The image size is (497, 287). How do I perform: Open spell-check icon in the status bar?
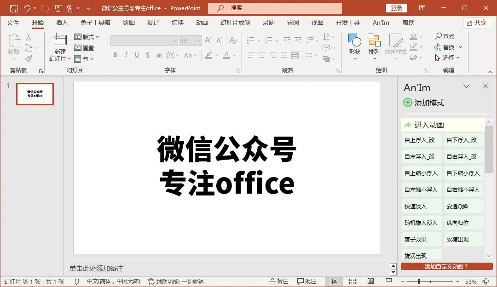(75, 281)
